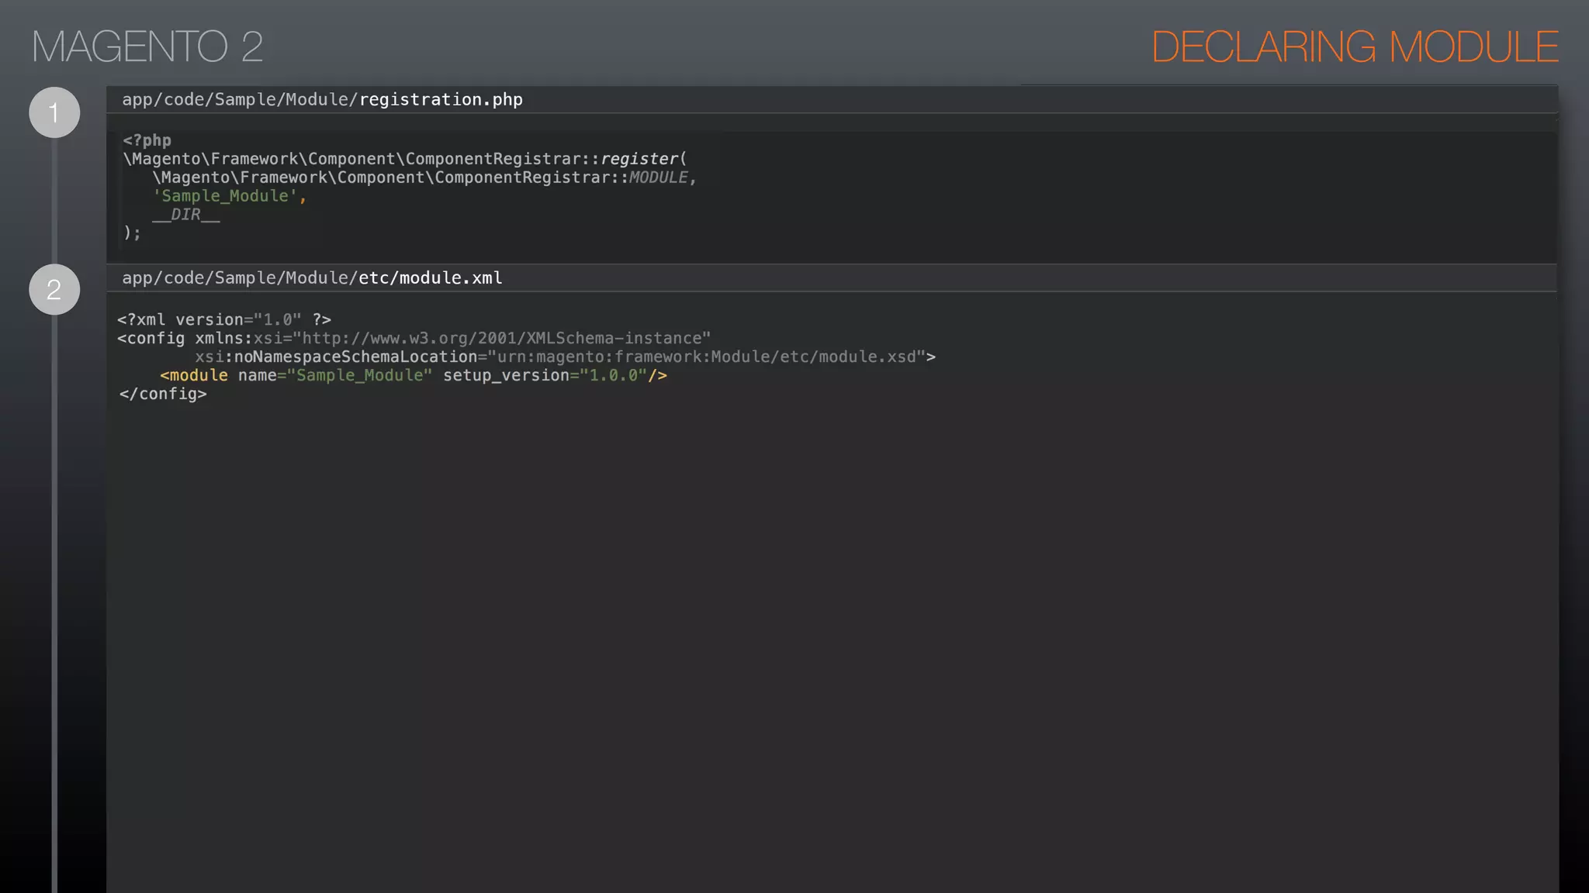Image resolution: width=1589 pixels, height=893 pixels.
Task: Click the registration.php file path header
Action: (322, 99)
